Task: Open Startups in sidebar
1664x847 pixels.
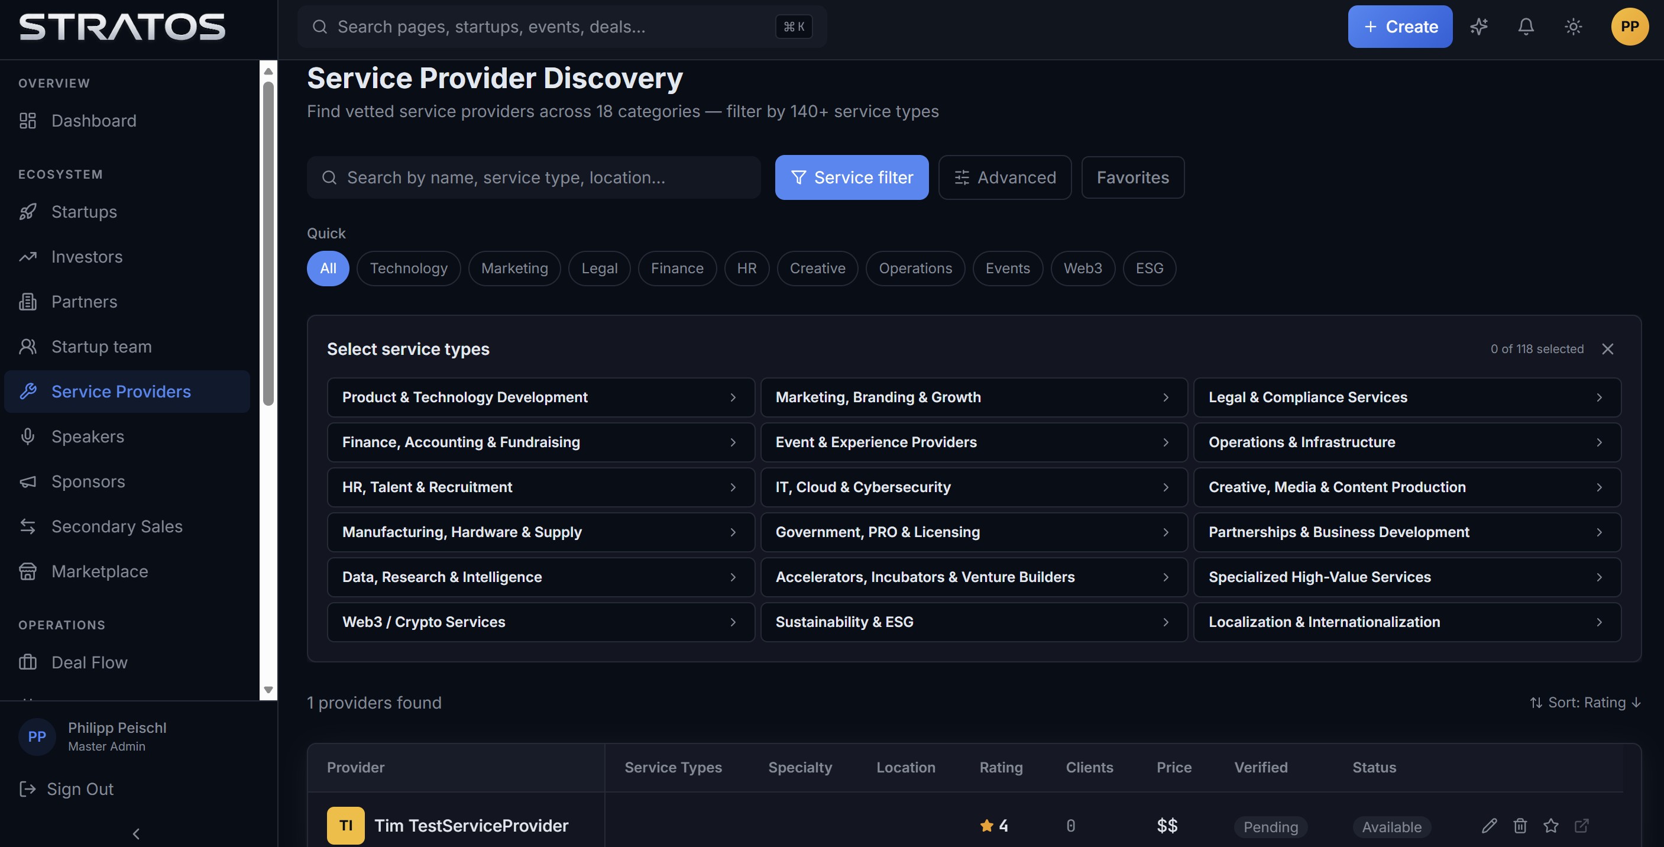Action: tap(127, 212)
